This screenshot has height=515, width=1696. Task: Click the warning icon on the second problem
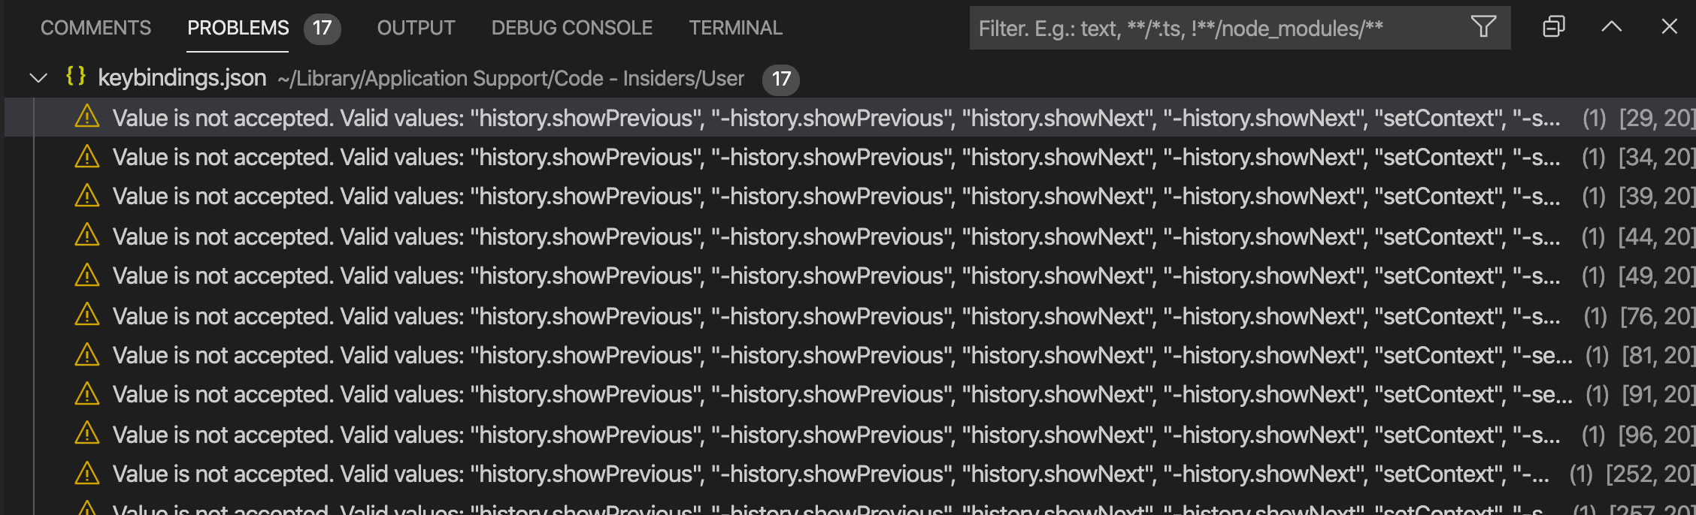(x=87, y=157)
